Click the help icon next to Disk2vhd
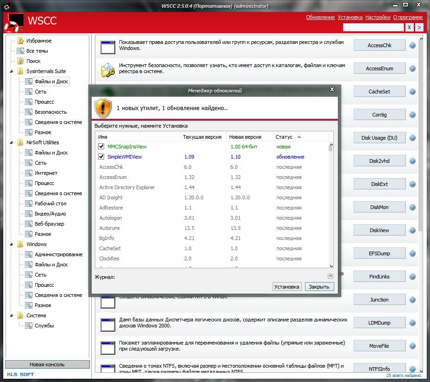 tap(412, 161)
